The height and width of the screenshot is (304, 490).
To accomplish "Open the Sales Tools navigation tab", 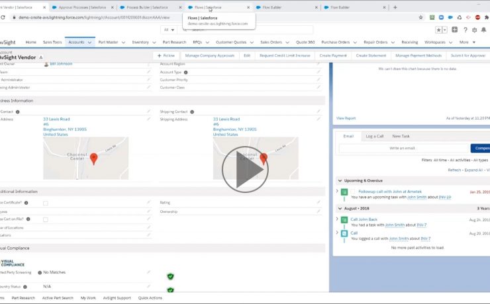I will [52, 42].
